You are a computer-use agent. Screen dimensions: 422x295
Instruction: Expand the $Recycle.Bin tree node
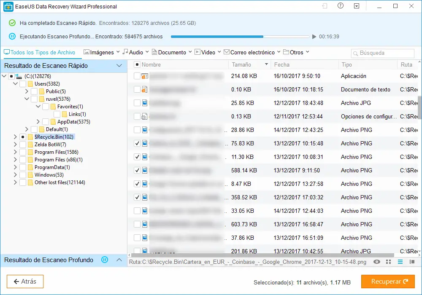(x=15, y=137)
